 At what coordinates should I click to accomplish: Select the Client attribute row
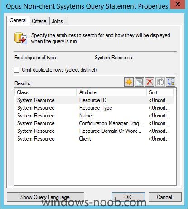94,139
